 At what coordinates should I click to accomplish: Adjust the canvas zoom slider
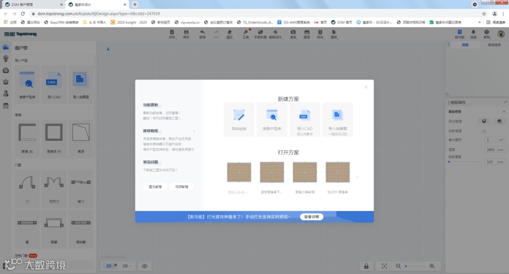(415, 266)
